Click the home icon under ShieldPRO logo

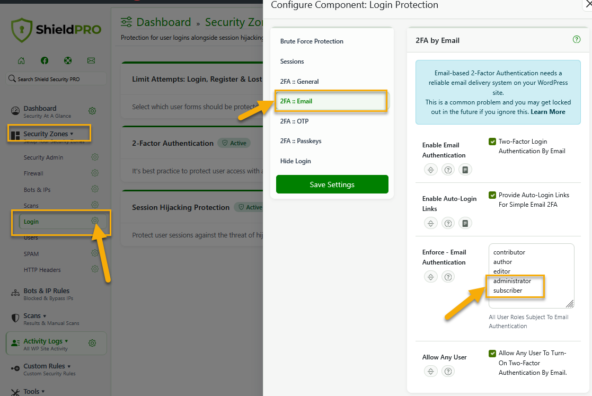22,60
